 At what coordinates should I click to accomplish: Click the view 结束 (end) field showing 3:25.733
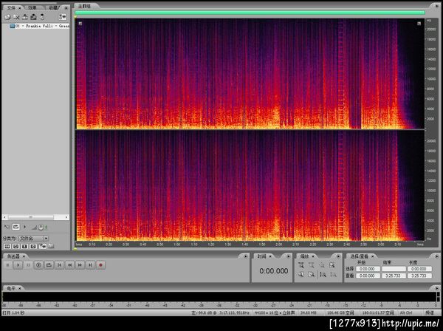394,276
